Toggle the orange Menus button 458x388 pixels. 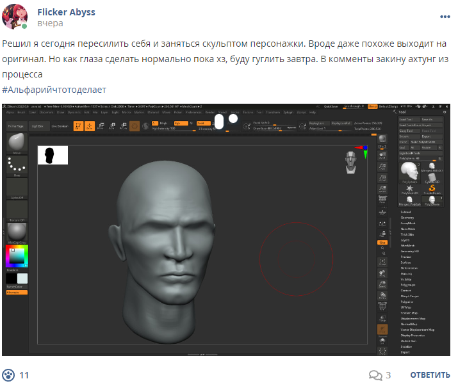[x=372, y=106]
